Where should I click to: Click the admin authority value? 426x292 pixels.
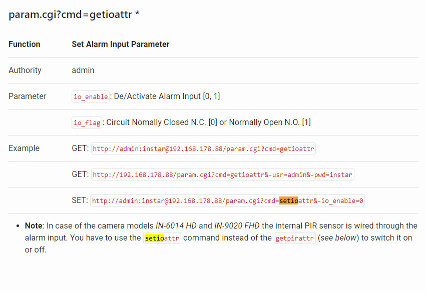pos(83,70)
